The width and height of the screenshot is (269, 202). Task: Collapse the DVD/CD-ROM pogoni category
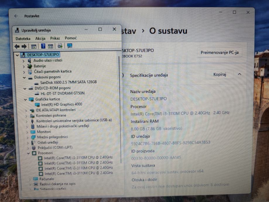pos(25,89)
